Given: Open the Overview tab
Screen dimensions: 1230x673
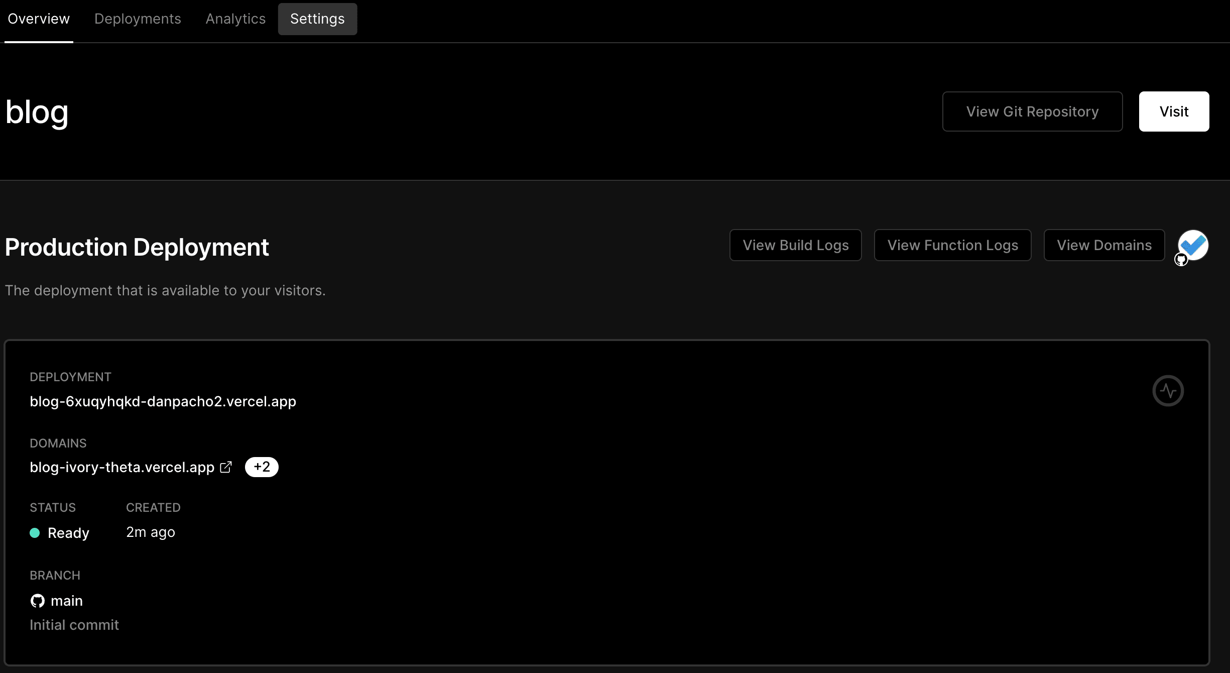Looking at the screenshot, I should 39,19.
